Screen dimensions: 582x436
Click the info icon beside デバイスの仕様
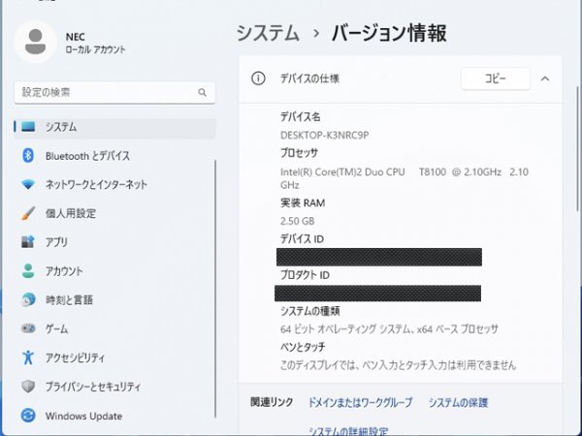pos(258,78)
